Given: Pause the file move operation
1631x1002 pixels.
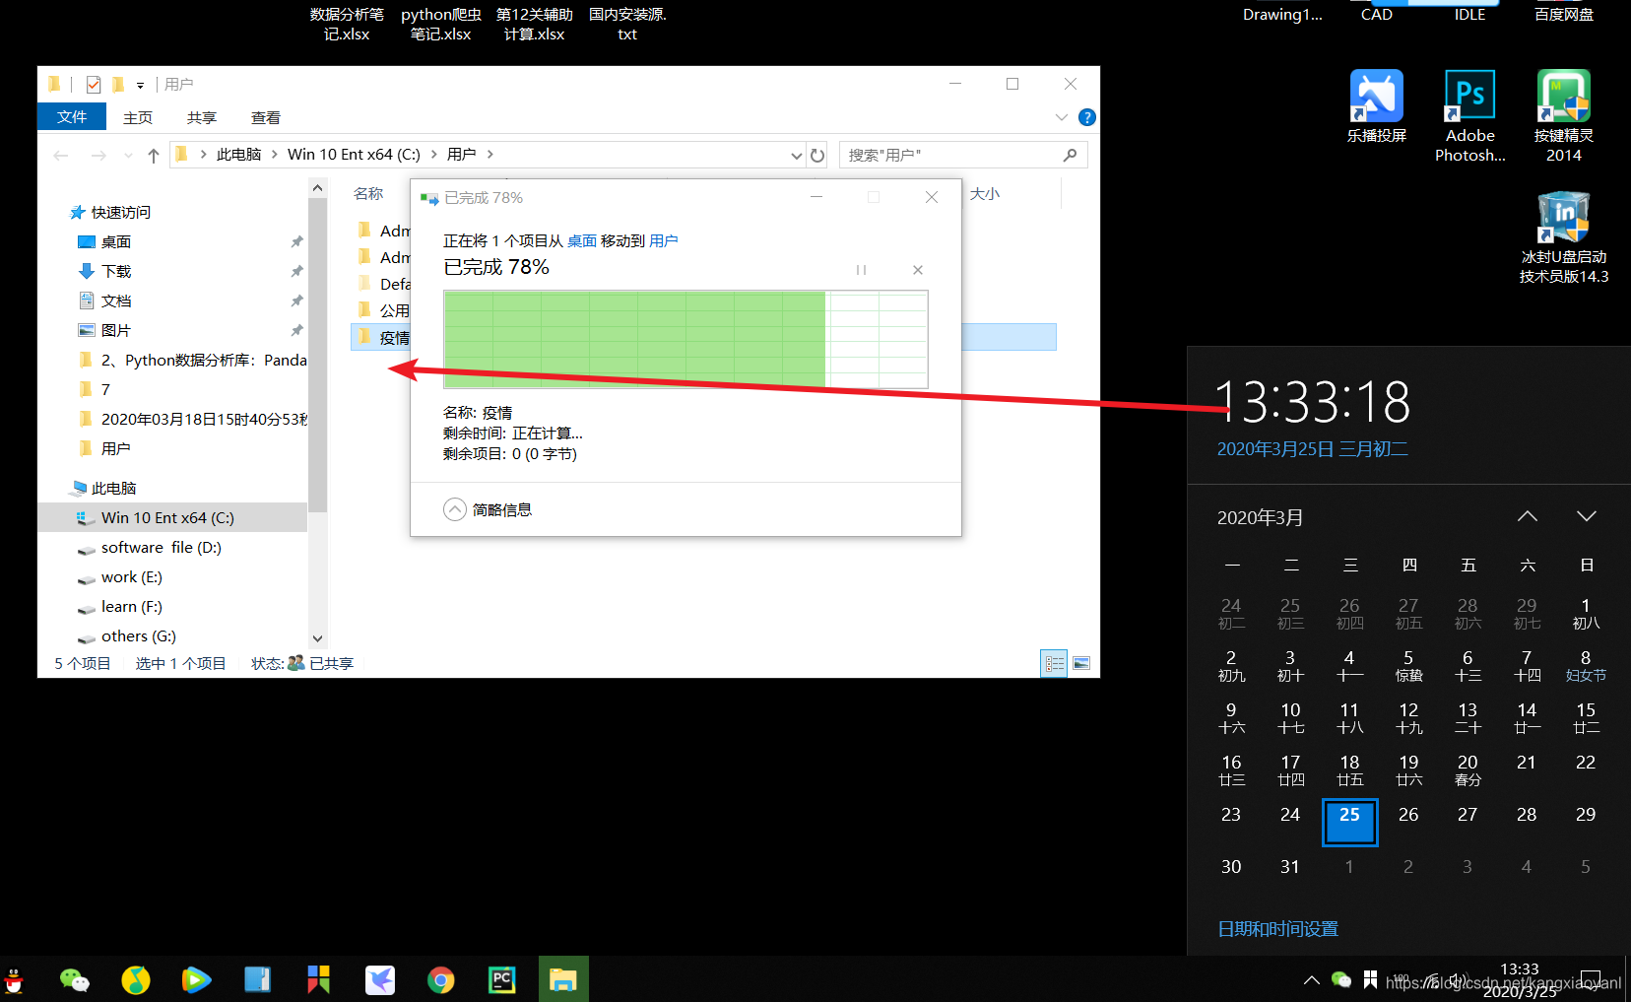Looking at the screenshot, I should click(x=861, y=270).
